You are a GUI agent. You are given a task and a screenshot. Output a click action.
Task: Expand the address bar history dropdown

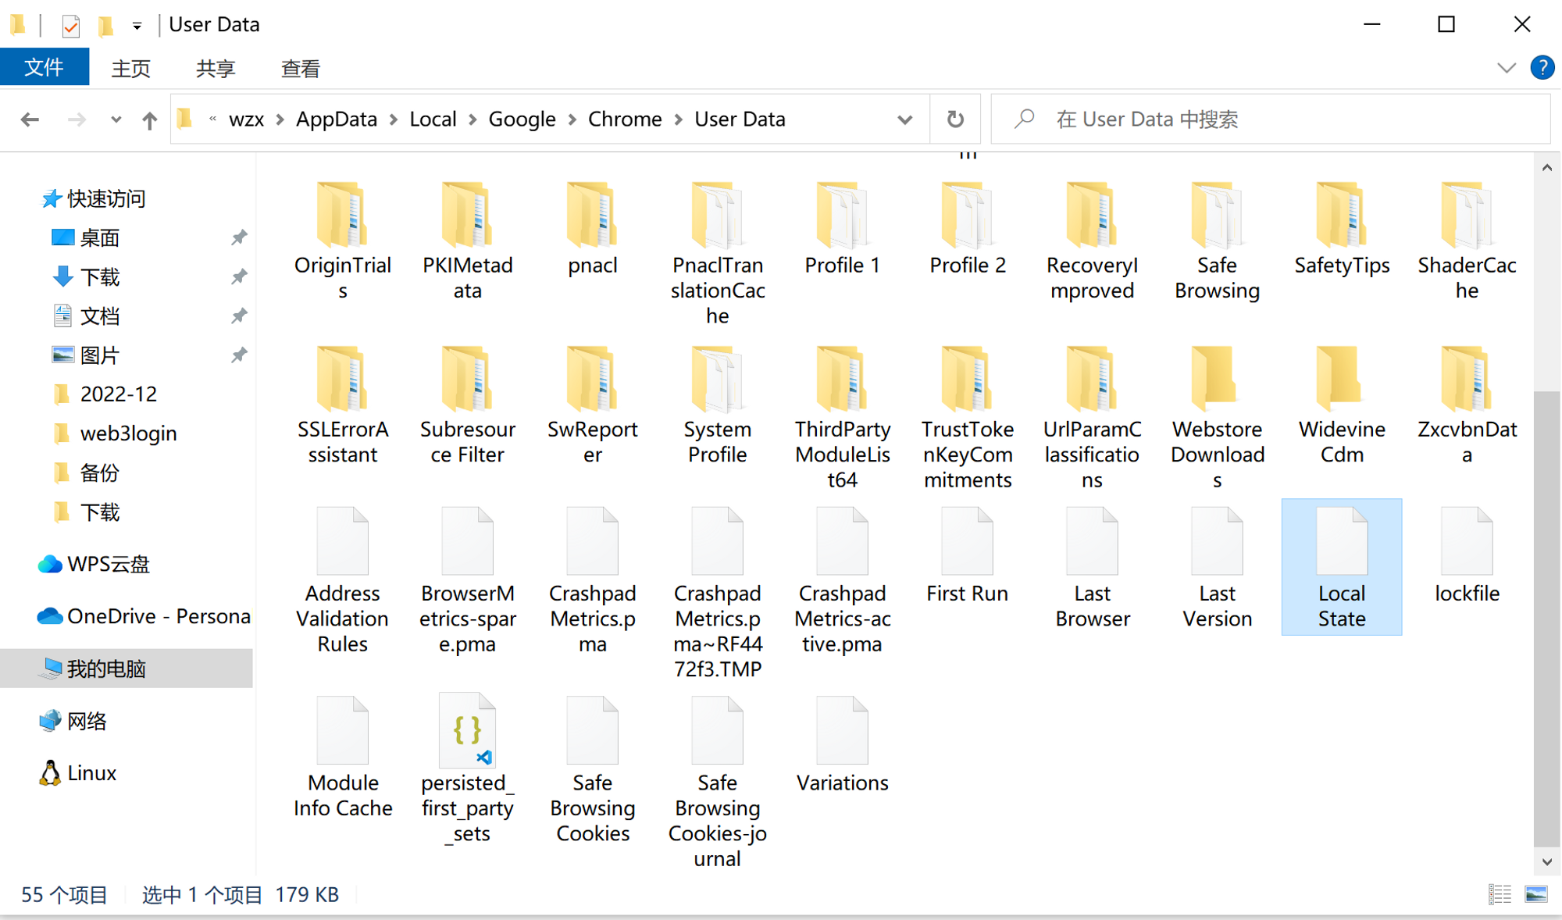[x=904, y=119]
